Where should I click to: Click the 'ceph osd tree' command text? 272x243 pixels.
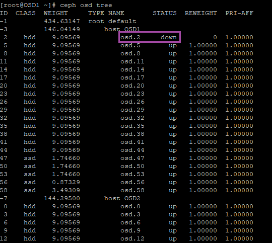[86, 5]
